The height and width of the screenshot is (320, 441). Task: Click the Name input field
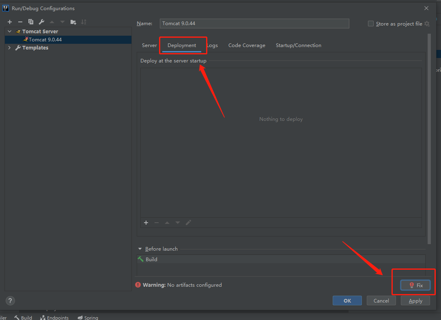254,24
